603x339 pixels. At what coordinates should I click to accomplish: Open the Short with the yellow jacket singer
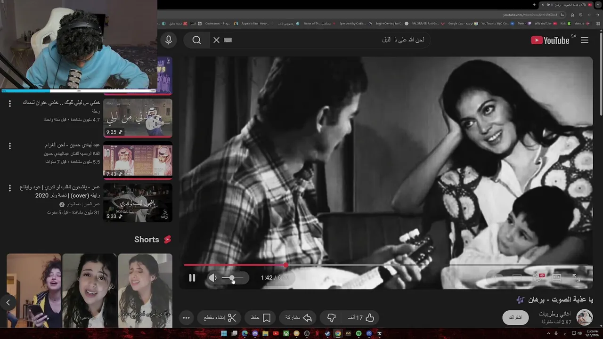point(34,291)
